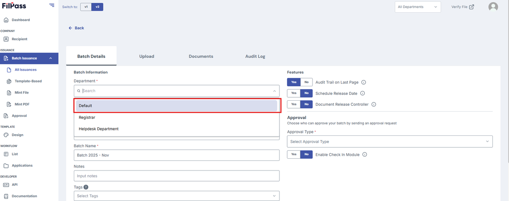This screenshot has width=509, height=201.
Task: Click the Documentation book icon
Action: (6, 196)
